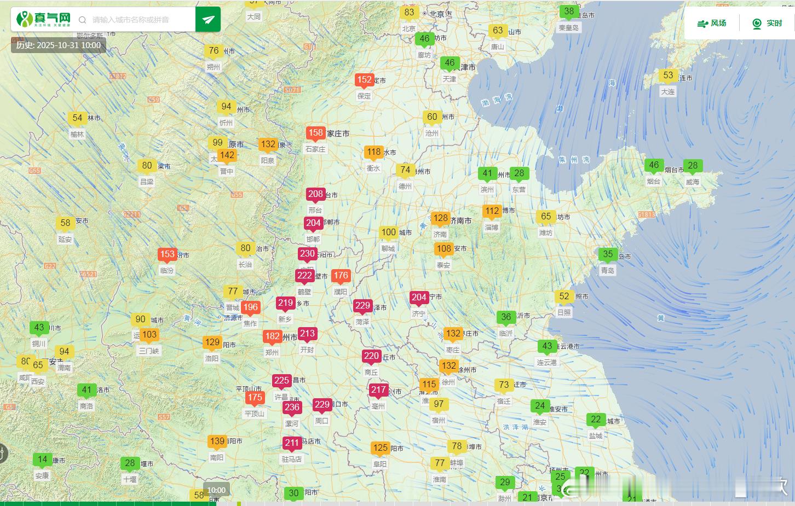Image resolution: width=795 pixels, height=506 pixels.
Task: Select the 驻马店 marker showing 211
Action: click(x=292, y=444)
